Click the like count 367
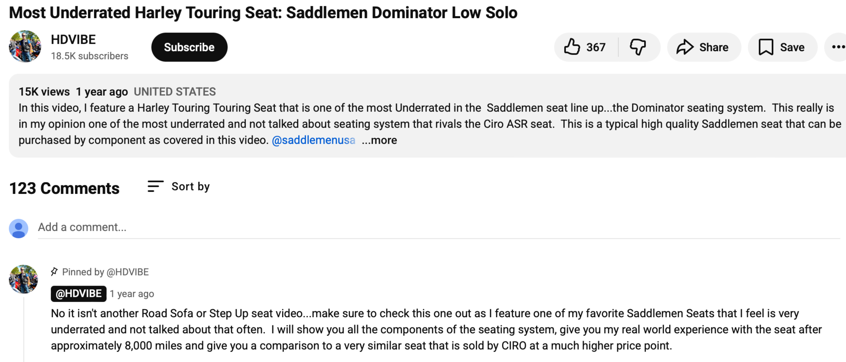The image size is (846, 362). [x=596, y=47]
